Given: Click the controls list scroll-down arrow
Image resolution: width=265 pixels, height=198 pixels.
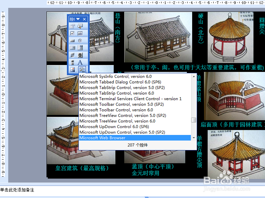Looking at the screenshot, I should [194, 138].
